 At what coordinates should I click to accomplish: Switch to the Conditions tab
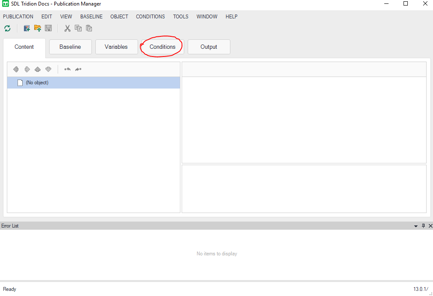[x=162, y=47]
